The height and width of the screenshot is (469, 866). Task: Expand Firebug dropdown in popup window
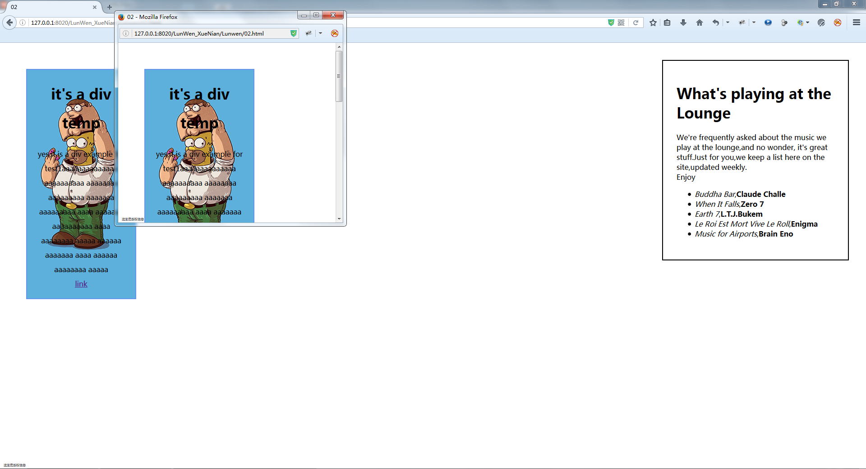[x=320, y=33]
